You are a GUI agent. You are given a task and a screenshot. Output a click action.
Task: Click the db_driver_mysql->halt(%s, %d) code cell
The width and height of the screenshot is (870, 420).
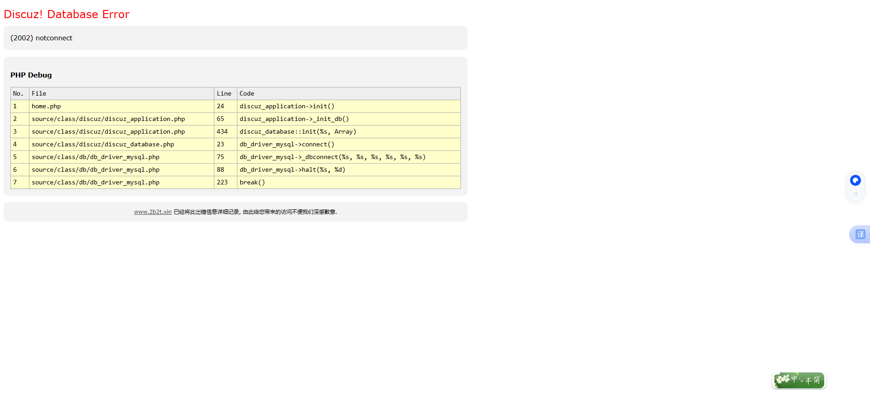pyautogui.click(x=292, y=170)
